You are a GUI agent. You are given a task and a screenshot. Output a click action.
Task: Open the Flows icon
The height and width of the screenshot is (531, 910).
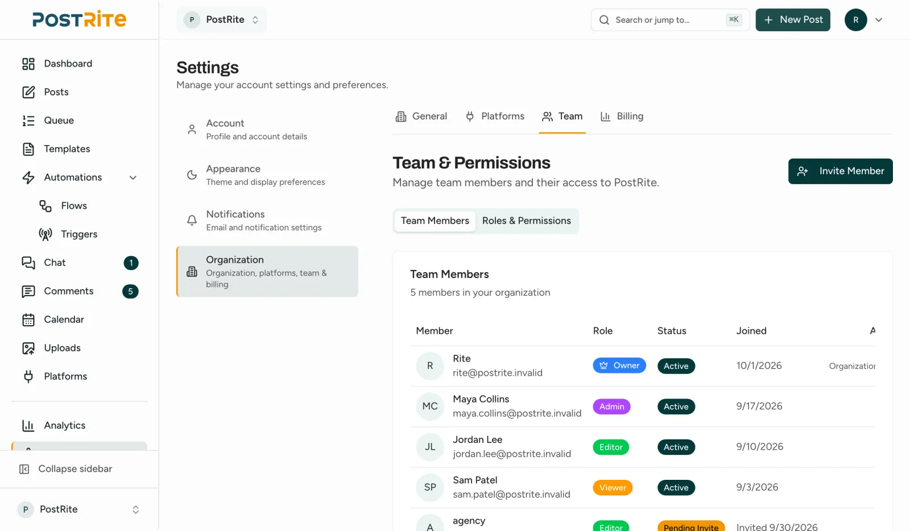click(x=45, y=206)
